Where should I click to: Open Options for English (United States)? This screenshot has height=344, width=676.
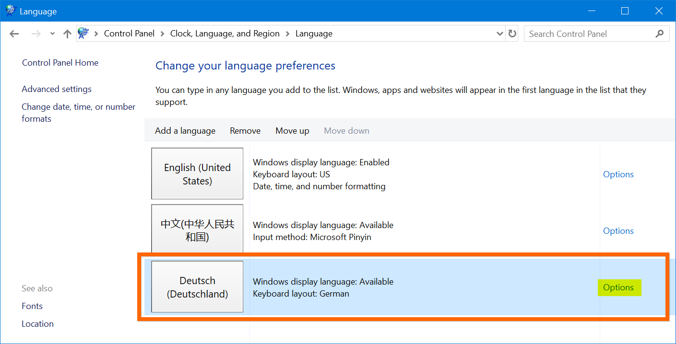point(618,174)
